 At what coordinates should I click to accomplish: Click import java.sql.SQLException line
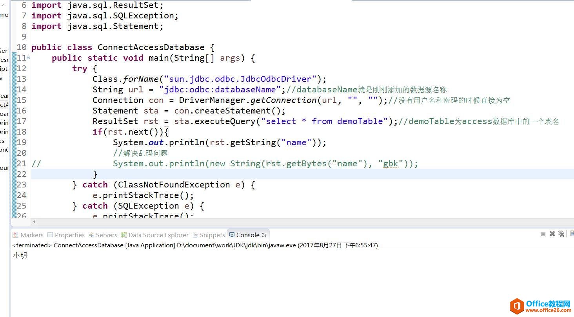tap(105, 16)
